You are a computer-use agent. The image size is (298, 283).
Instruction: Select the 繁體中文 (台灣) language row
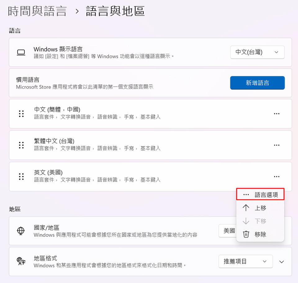140,145
